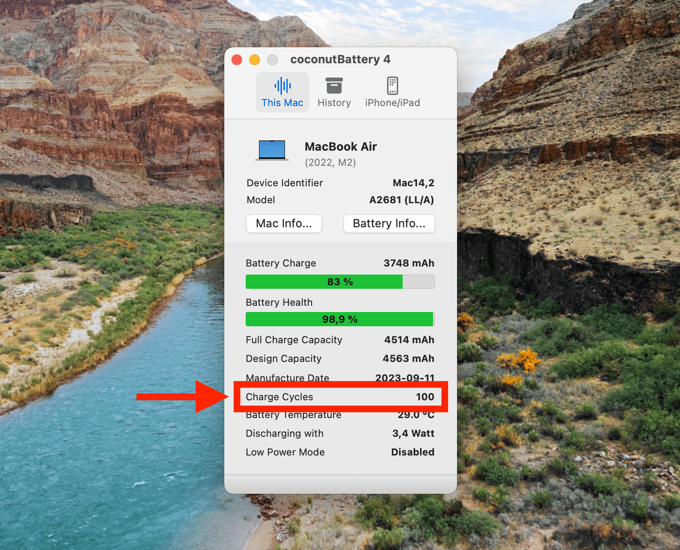680x550 pixels.
Task: Click the MacBook Air laptop icon
Action: click(271, 149)
